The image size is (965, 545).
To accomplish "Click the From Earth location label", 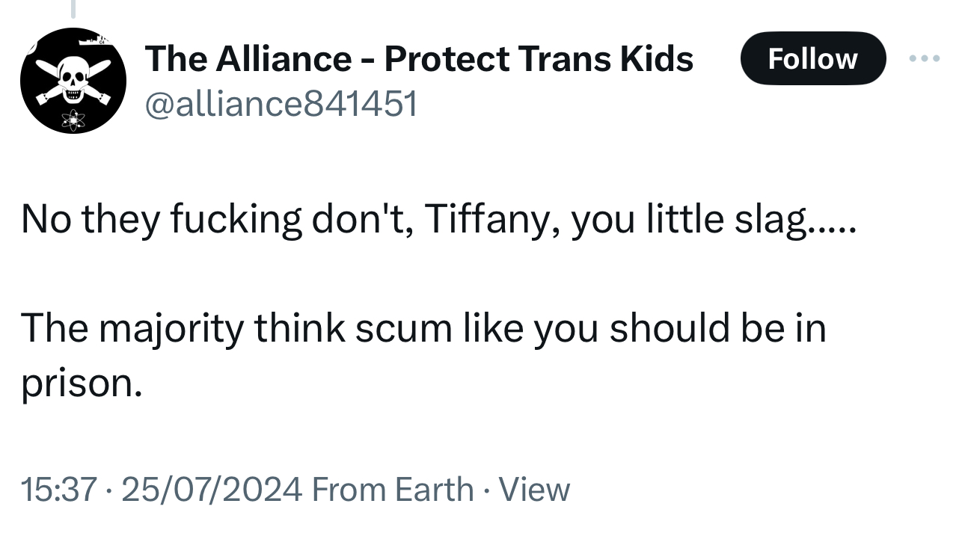I will [392, 490].
